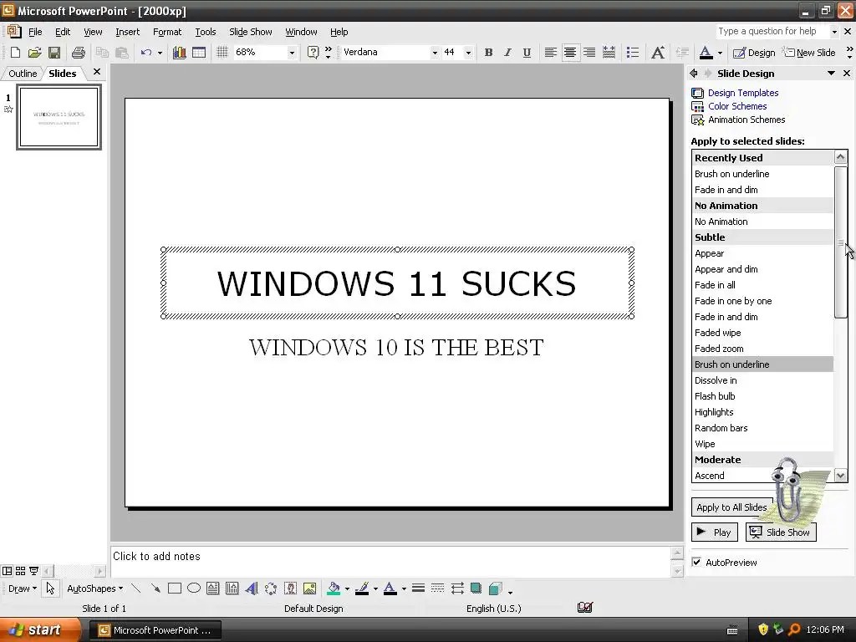
Task: Insert a table with the table icon
Action: 199,53
